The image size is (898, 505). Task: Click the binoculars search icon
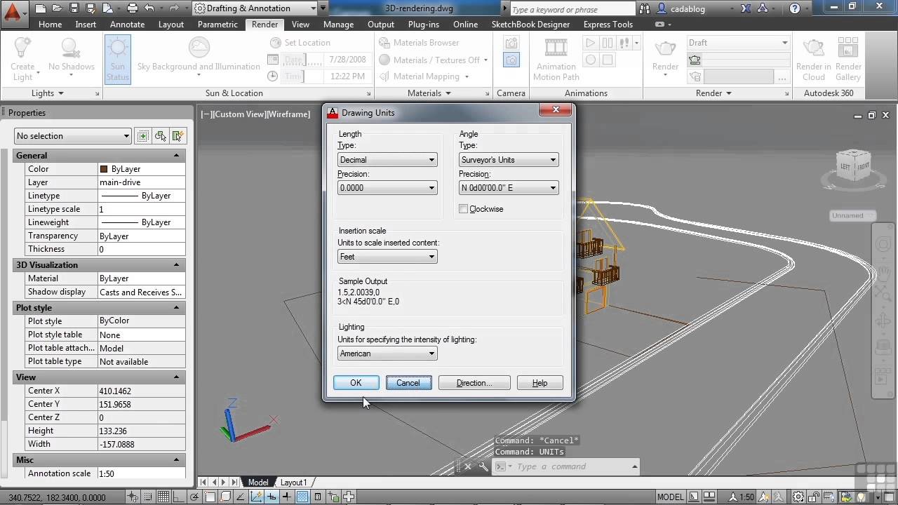pos(646,9)
